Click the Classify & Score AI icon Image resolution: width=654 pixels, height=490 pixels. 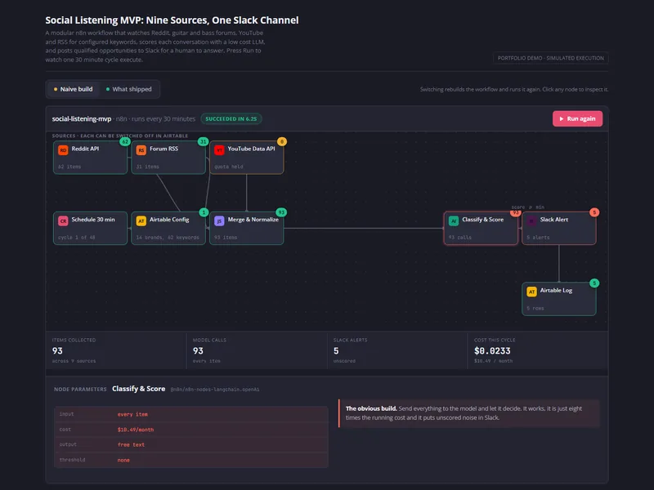(x=454, y=220)
